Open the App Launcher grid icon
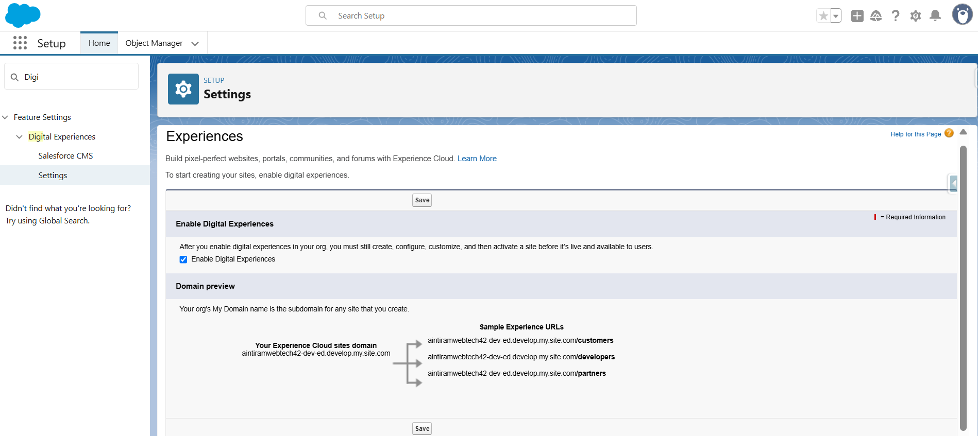The image size is (978, 436). (20, 43)
